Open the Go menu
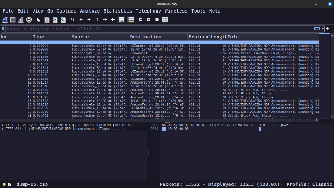 pos(50,11)
